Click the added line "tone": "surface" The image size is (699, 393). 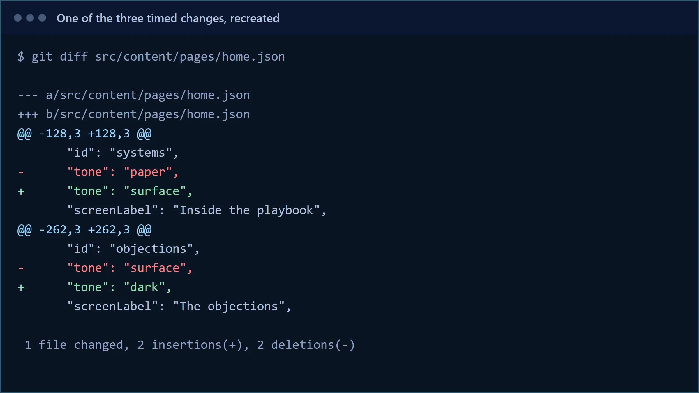point(105,191)
